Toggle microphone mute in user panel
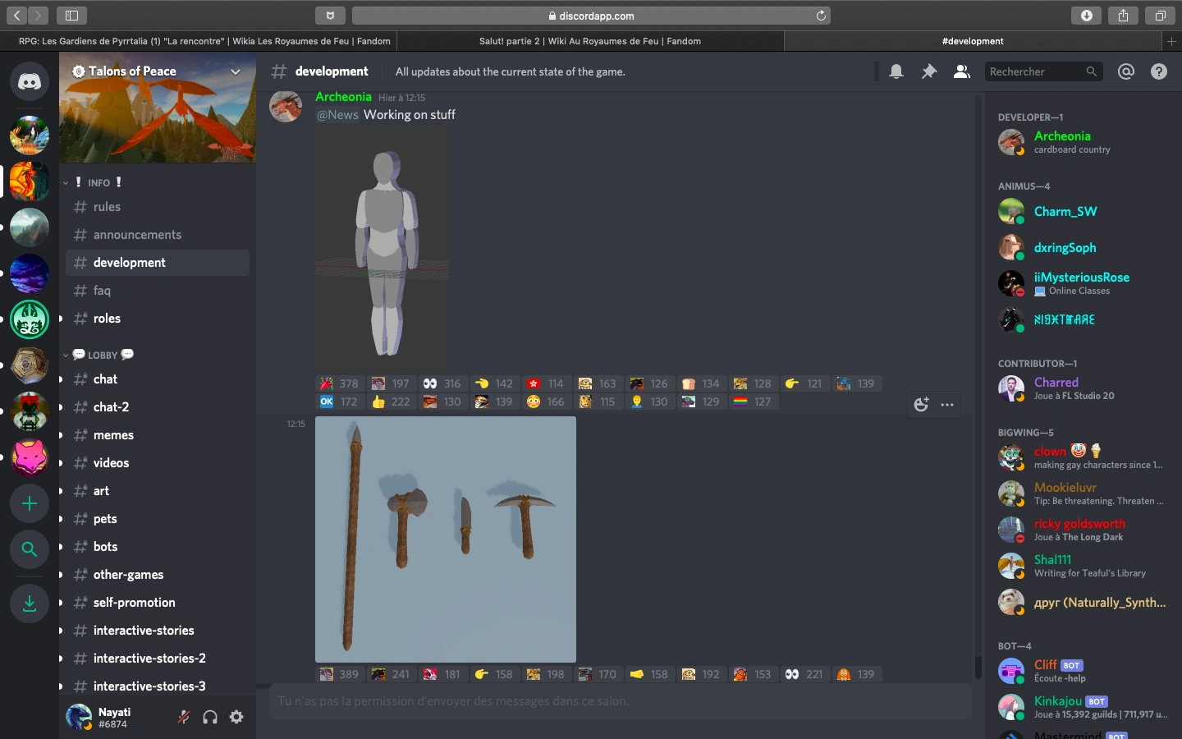Image resolution: width=1182 pixels, height=739 pixels. click(184, 717)
